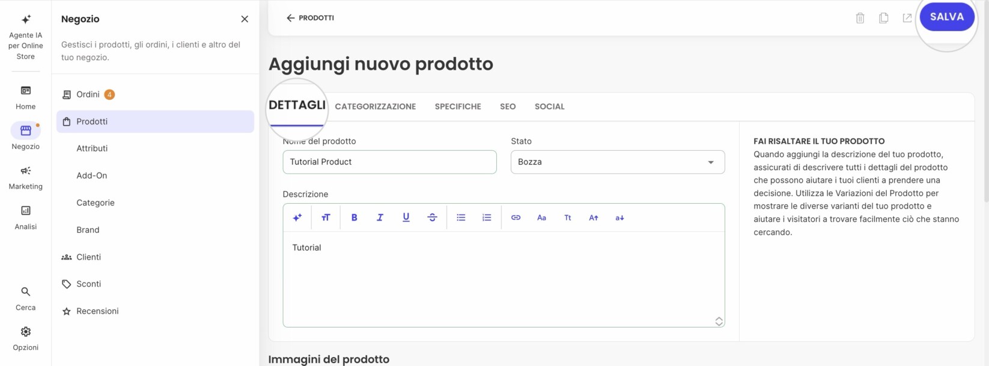Click the a↓ lowercase option

pyautogui.click(x=619, y=218)
